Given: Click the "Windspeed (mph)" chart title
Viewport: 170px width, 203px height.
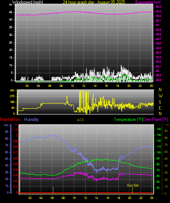Looking at the screenshot, I should click(x=28, y=2).
